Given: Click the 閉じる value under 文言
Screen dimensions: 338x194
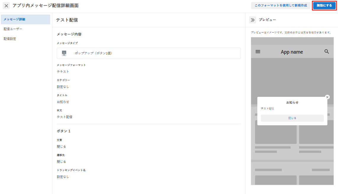Looking at the screenshot, I should (x=61, y=147).
